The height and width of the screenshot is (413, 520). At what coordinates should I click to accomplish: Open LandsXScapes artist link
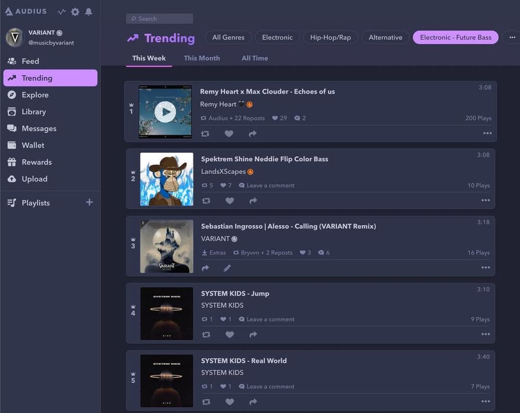(223, 172)
